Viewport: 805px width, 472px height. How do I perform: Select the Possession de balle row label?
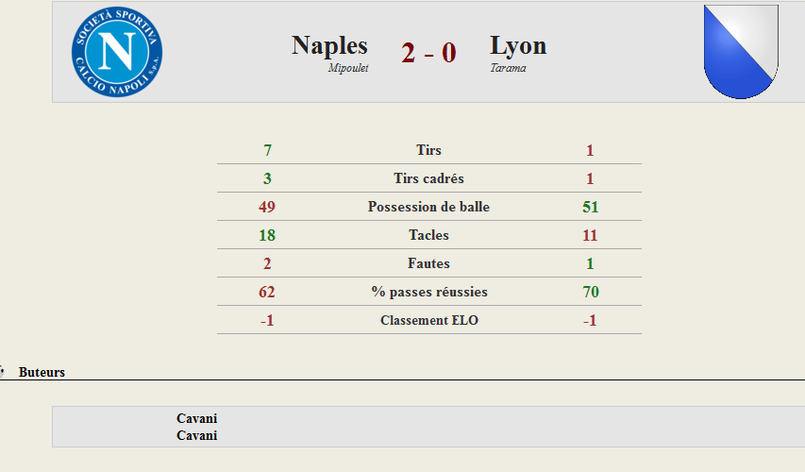click(x=428, y=207)
